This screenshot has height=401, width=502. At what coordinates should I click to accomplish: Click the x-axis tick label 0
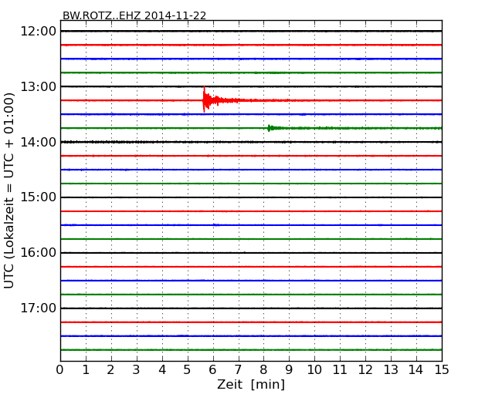[x=60, y=370]
